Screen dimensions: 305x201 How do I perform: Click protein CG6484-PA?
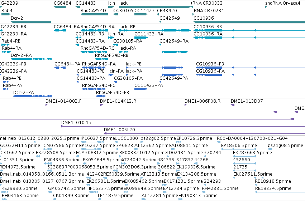pos(60,68)
